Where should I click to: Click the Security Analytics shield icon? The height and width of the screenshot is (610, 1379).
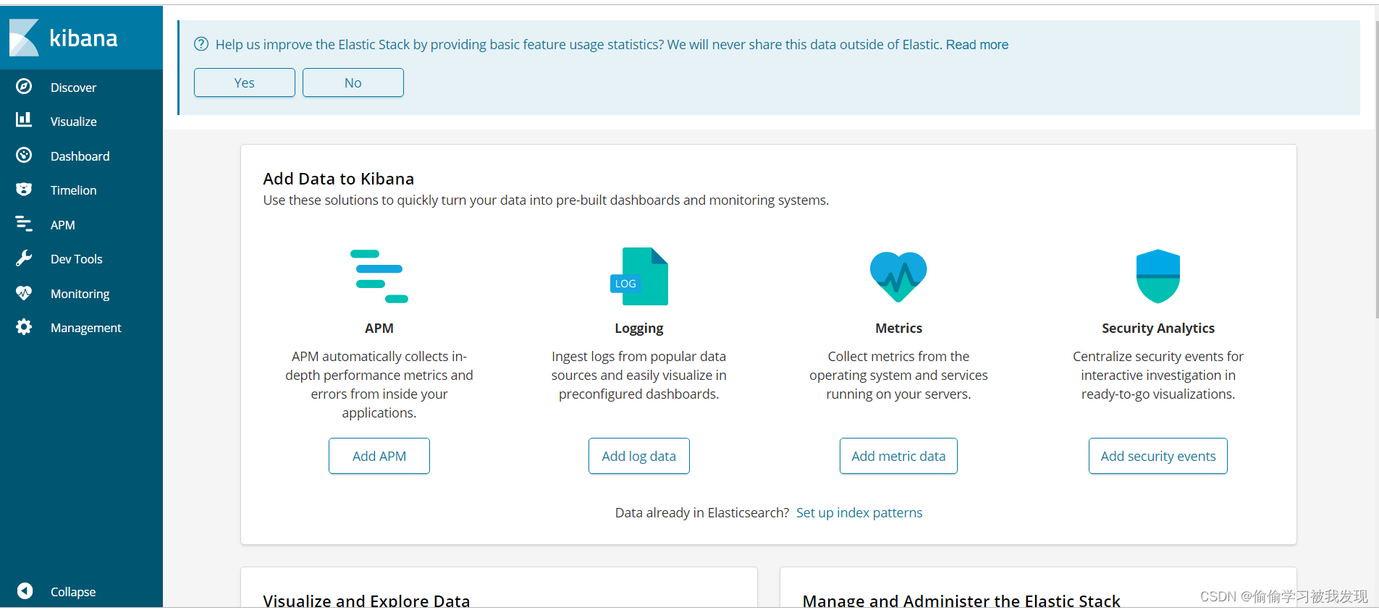click(x=1158, y=276)
